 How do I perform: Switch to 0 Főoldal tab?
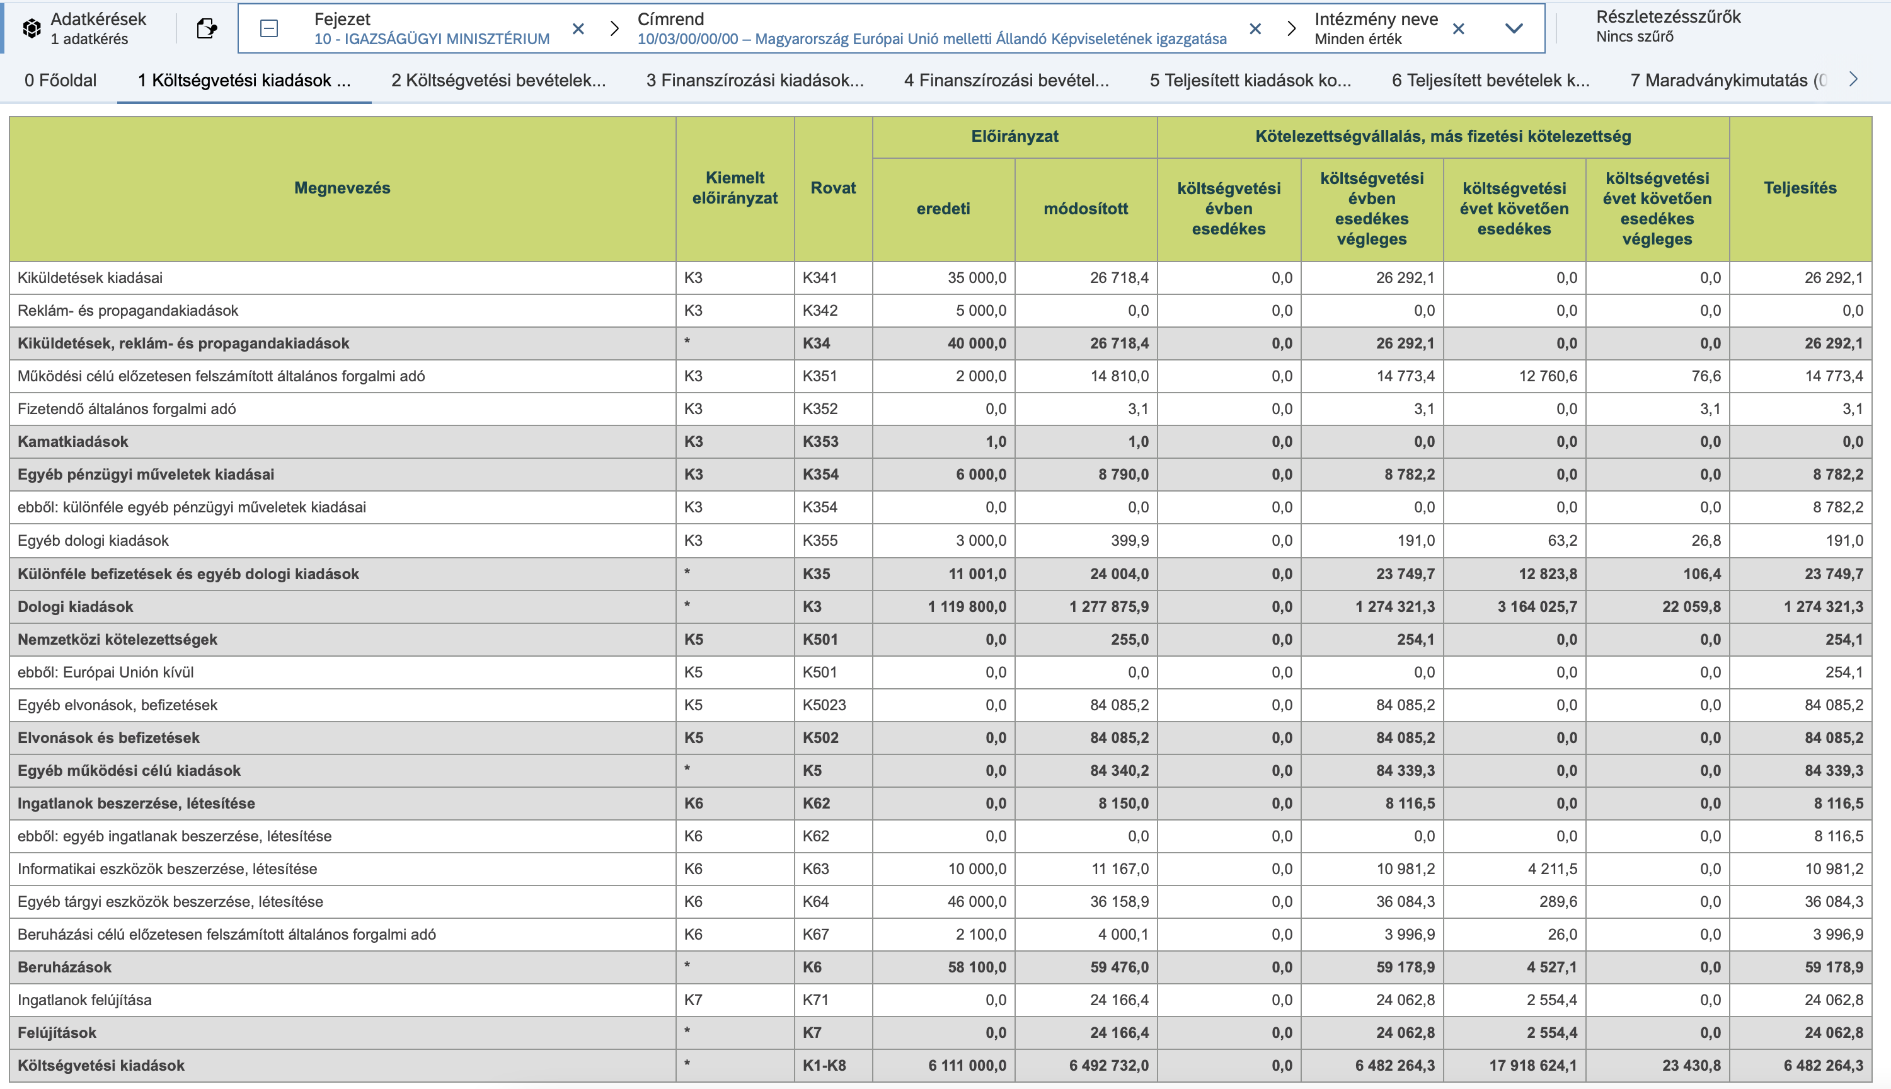tap(60, 80)
